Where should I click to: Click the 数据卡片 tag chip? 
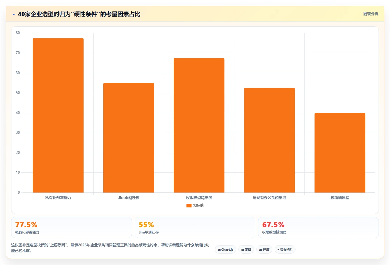(285, 250)
